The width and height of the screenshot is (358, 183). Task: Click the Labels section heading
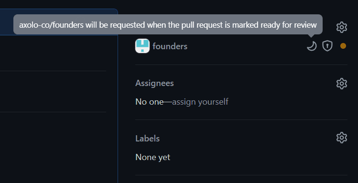[x=148, y=139]
